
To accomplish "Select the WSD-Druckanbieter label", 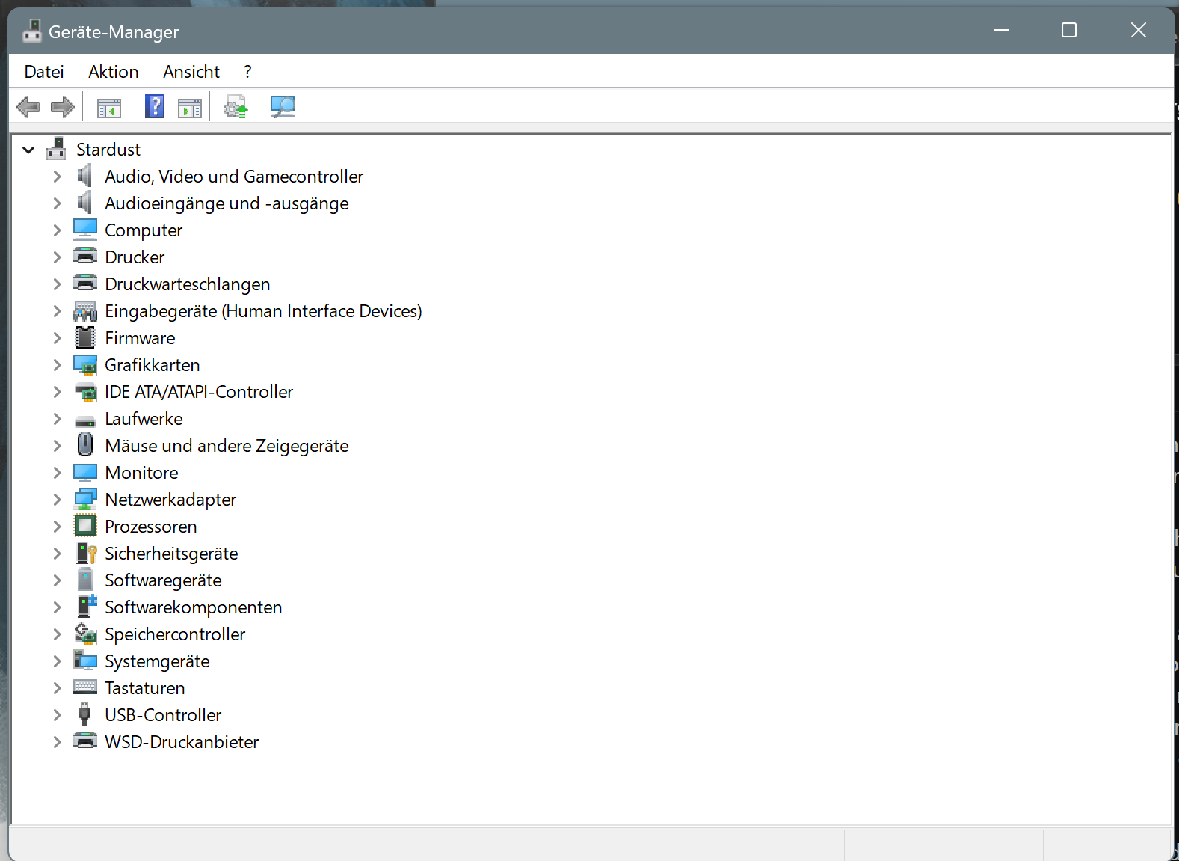I will click(x=182, y=742).
